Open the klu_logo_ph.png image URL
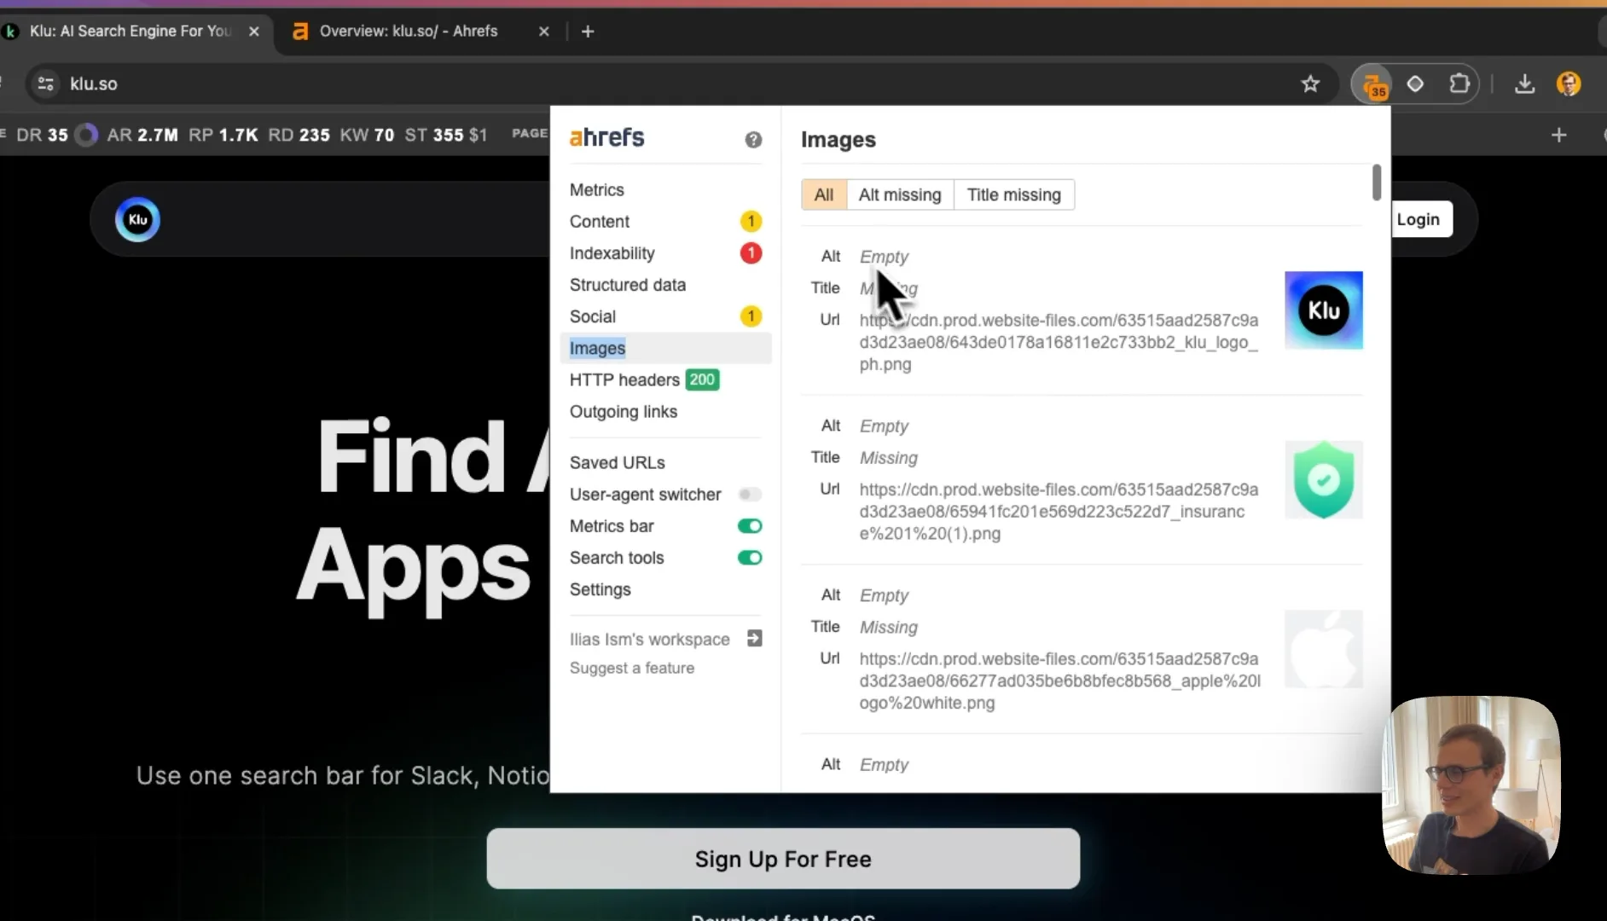Image resolution: width=1607 pixels, height=921 pixels. tap(1059, 342)
